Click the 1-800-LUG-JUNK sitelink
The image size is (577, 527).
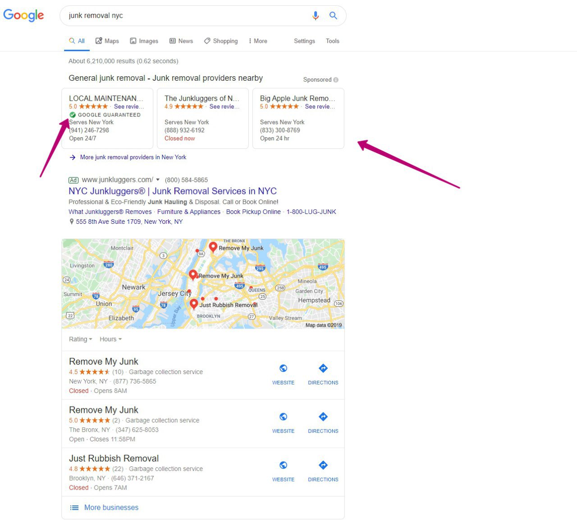pos(311,212)
